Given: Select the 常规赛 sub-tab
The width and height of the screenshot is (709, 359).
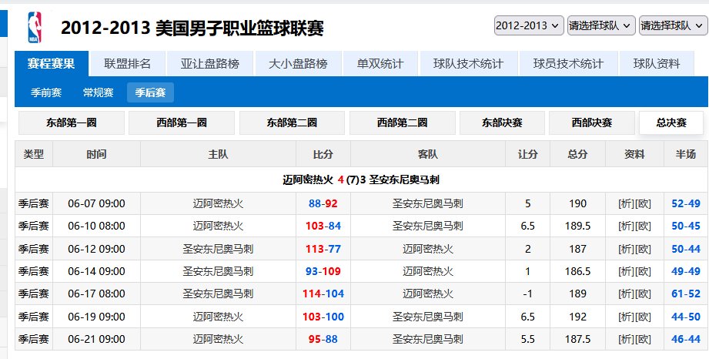Looking at the screenshot, I should click(98, 92).
